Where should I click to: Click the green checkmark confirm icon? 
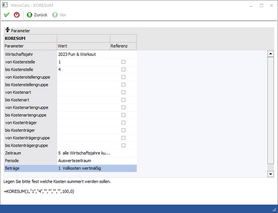coord(6,15)
